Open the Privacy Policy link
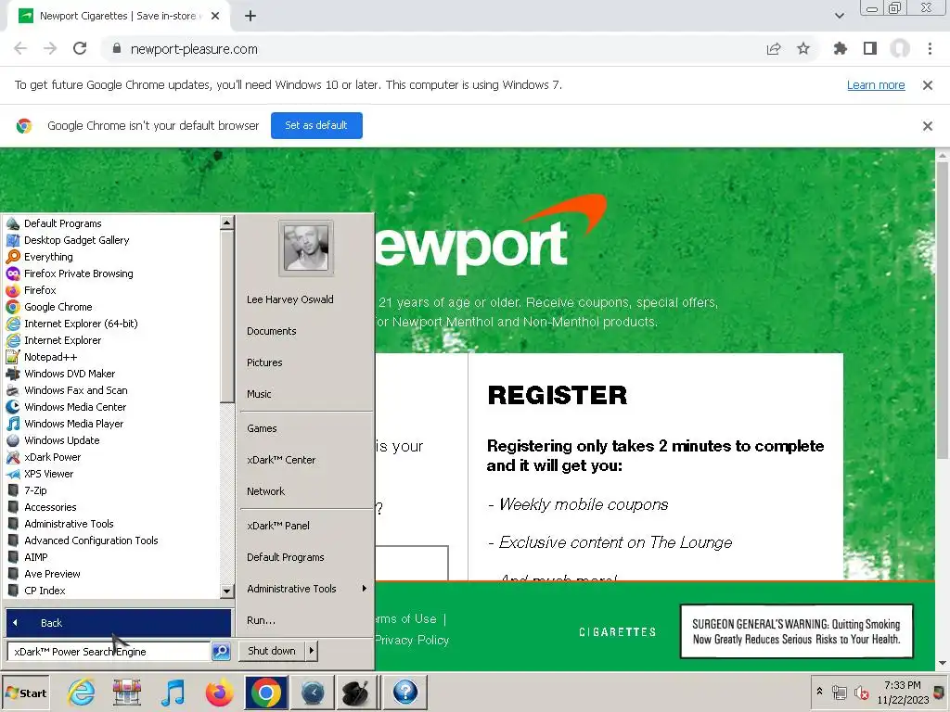 coord(412,640)
